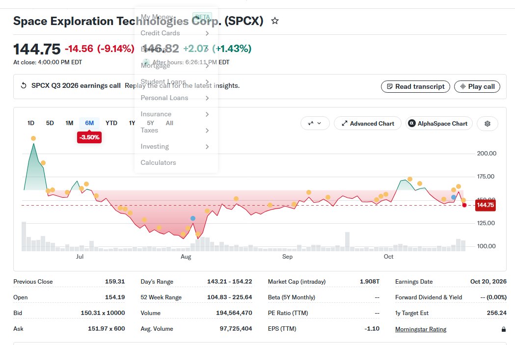Click the Open value 154.19
This screenshot has width=515, height=345.
tap(115, 297)
